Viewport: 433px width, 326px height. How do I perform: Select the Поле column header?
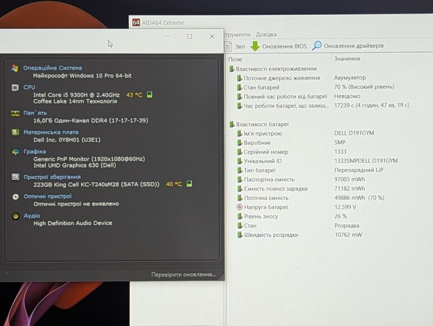(x=235, y=59)
